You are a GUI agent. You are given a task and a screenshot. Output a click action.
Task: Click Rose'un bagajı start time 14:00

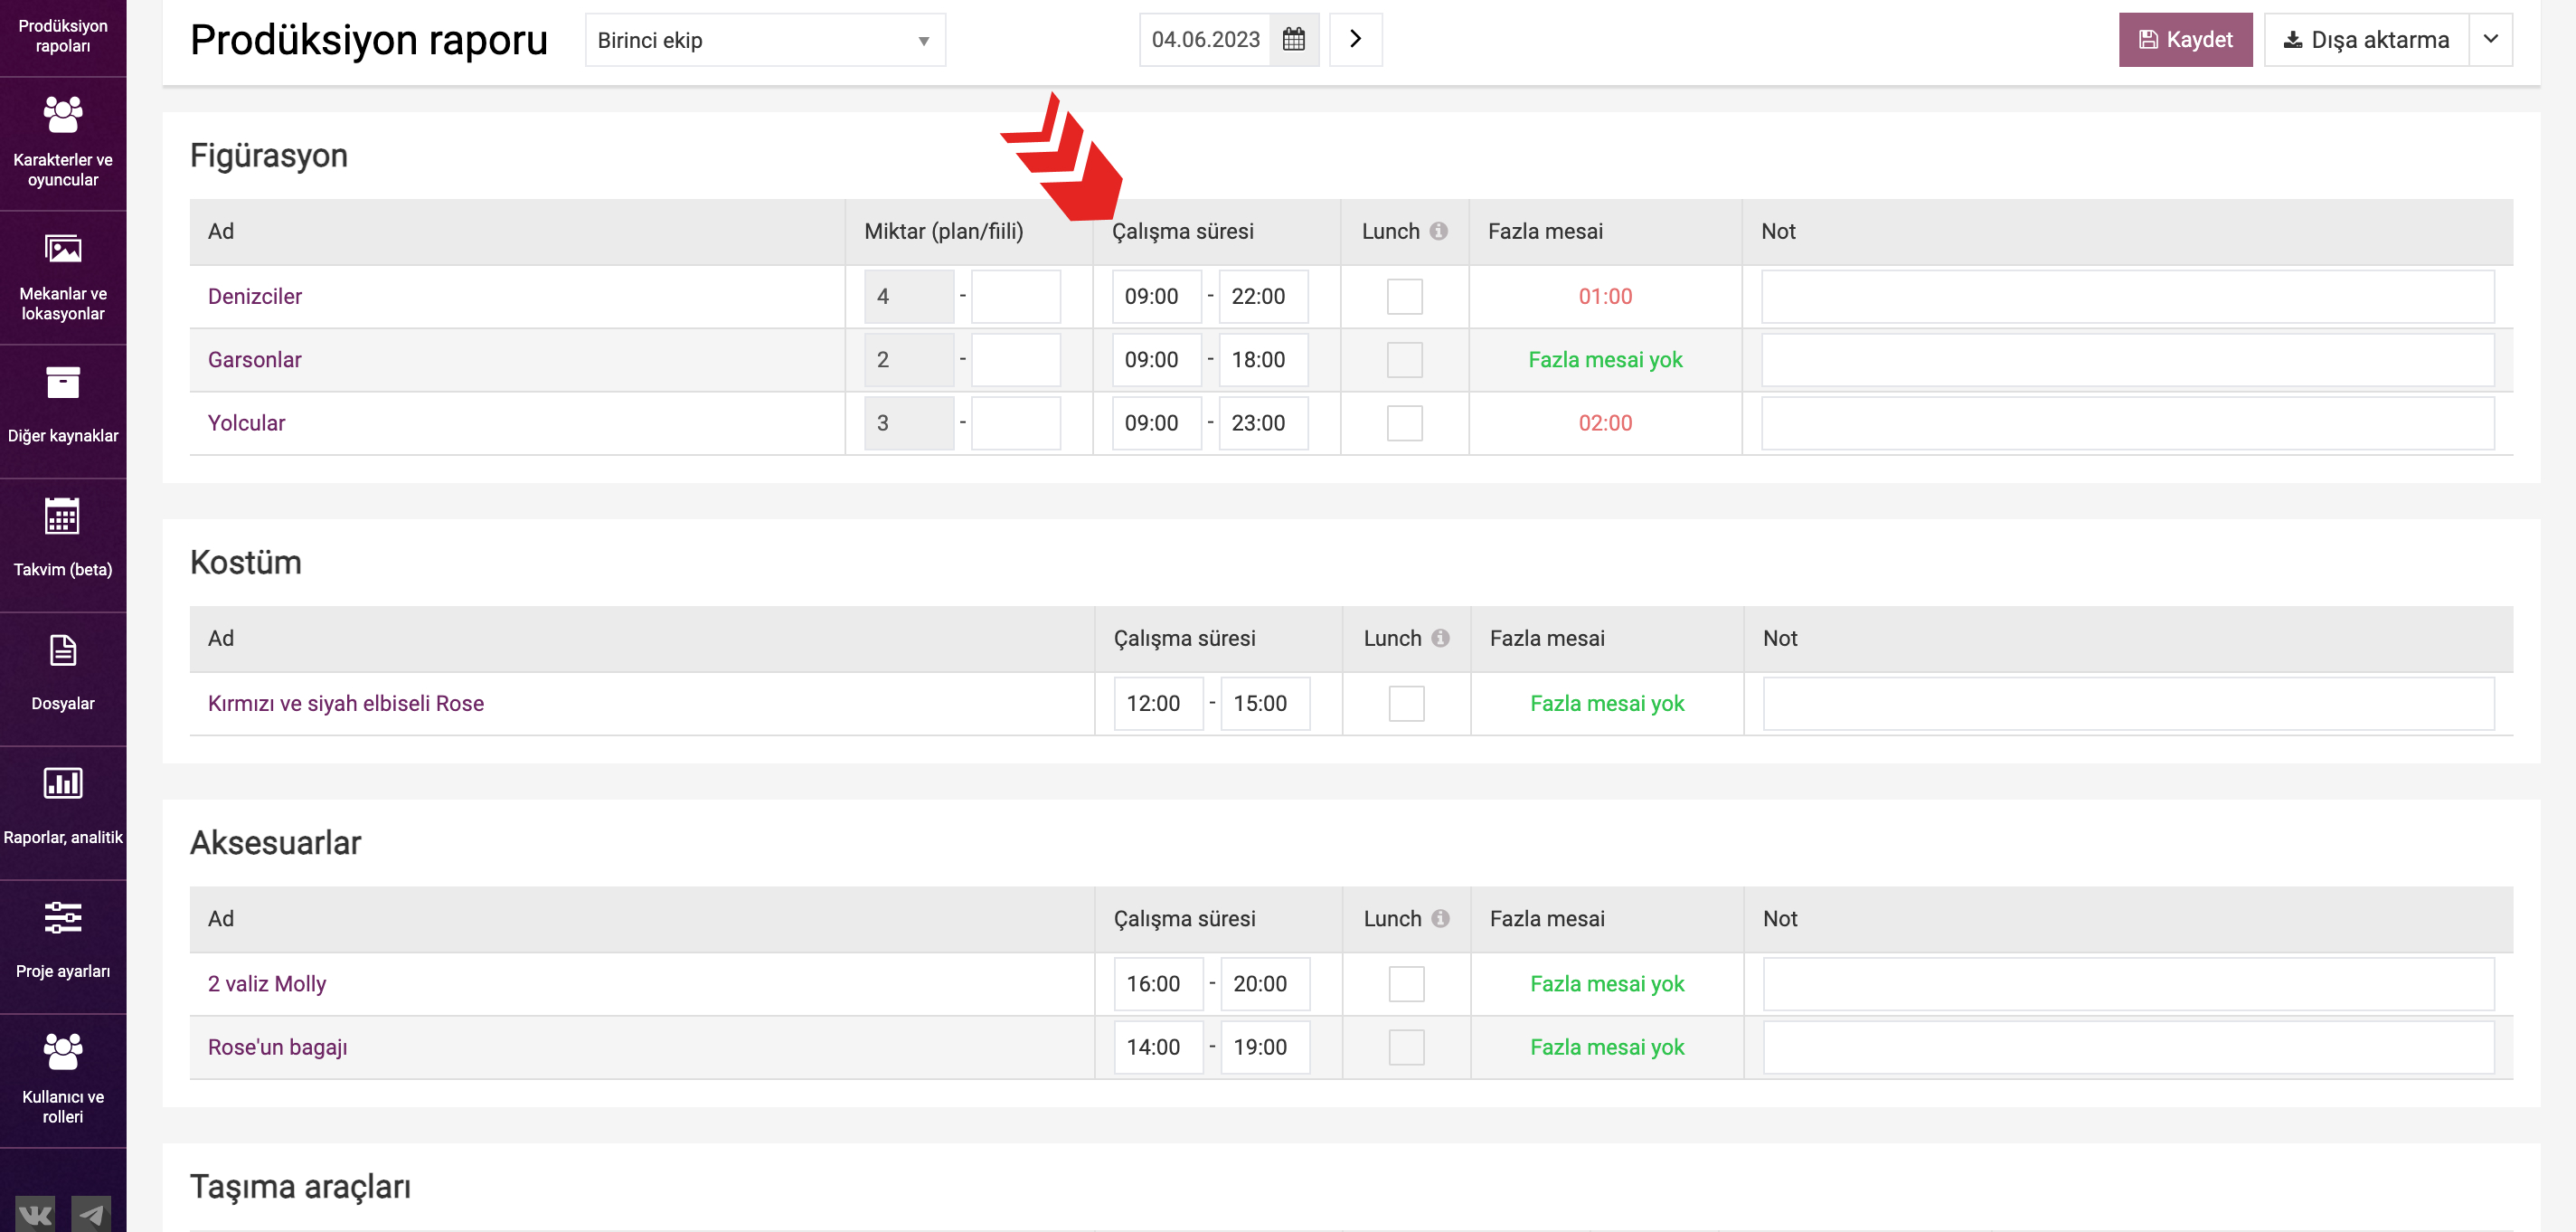click(1158, 1047)
